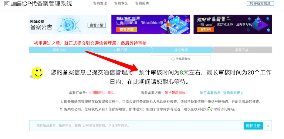Viewport: 284px width, 139px height.
Task: Click the 转移备案信息 button
Action: pos(260,3)
